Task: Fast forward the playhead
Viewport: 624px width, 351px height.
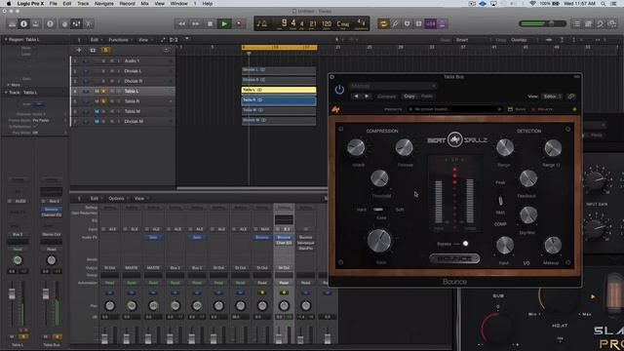Action: pos(195,23)
